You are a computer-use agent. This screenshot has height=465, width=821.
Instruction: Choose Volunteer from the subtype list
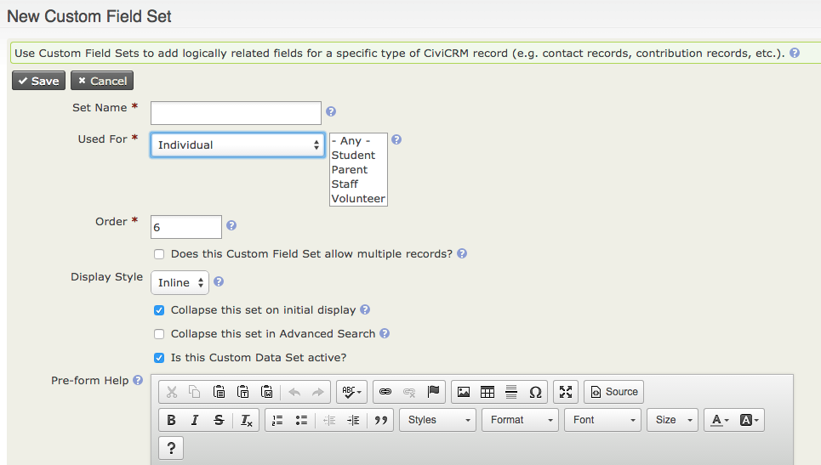point(358,199)
